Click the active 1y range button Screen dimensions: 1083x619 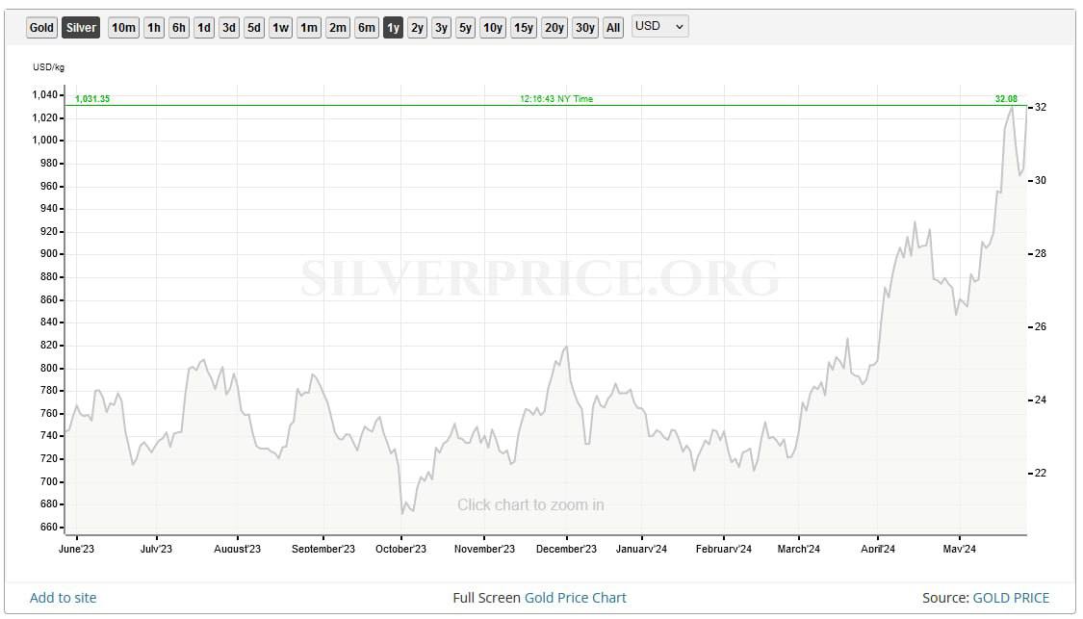pyautogui.click(x=393, y=27)
